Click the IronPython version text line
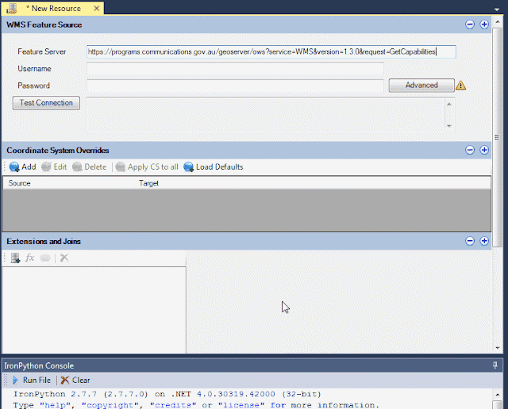Viewport: 508px width, 409px height. 167,394
